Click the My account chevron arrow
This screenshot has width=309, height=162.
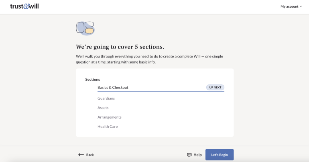tap(301, 6)
